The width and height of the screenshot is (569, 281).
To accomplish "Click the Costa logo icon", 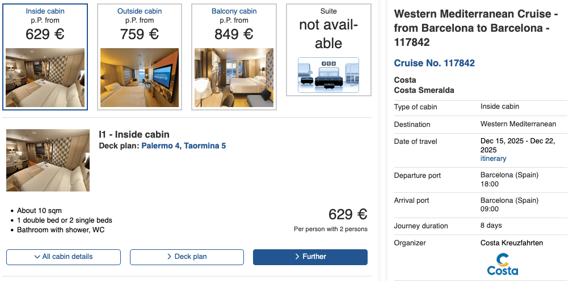I will pyautogui.click(x=503, y=264).
